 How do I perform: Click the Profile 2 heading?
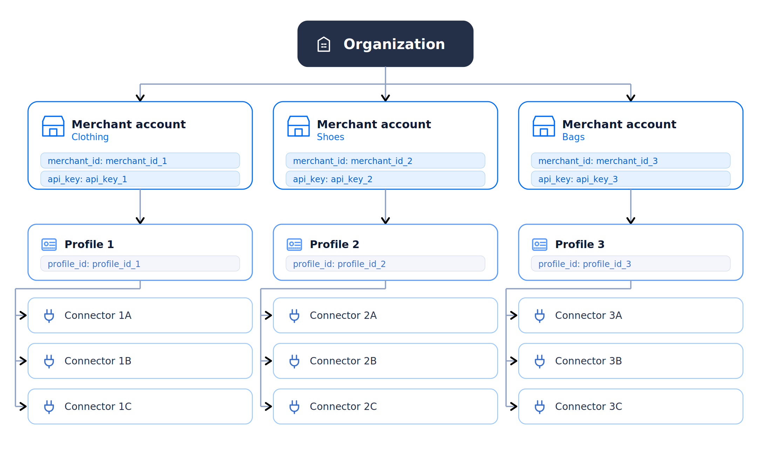[x=335, y=244]
